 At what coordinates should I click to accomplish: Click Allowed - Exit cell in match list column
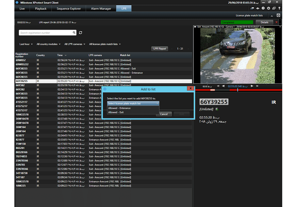[128, 69]
